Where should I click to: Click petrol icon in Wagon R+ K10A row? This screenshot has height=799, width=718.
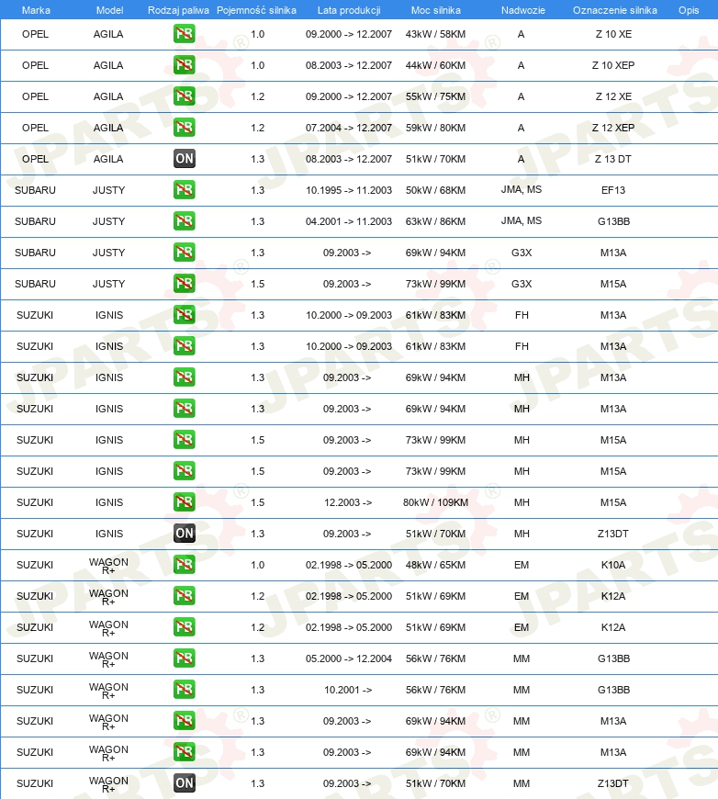(184, 565)
